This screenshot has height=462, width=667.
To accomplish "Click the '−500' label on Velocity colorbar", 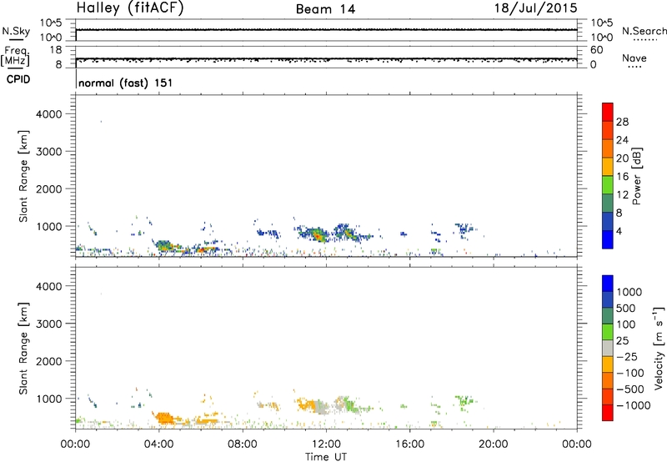I will pos(629,389).
